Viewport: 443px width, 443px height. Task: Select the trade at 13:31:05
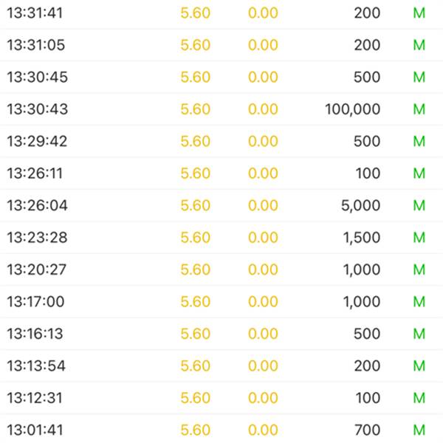click(x=221, y=45)
